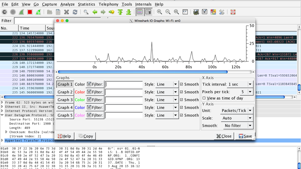
Task: Click Graph 2 red Color label
Action: coord(80,92)
